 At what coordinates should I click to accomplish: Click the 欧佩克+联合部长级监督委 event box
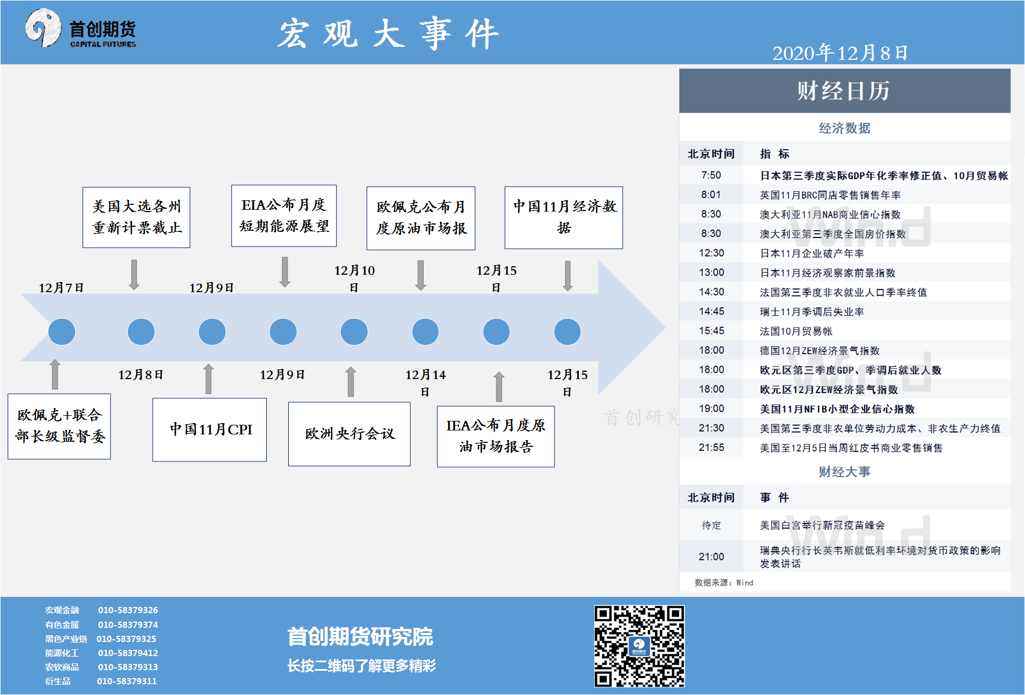(x=59, y=426)
